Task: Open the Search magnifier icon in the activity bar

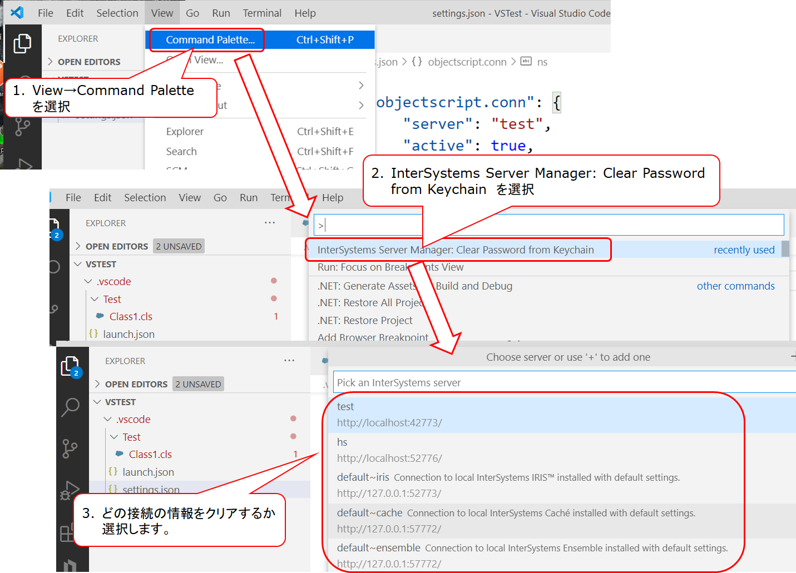Action: pyautogui.click(x=70, y=407)
